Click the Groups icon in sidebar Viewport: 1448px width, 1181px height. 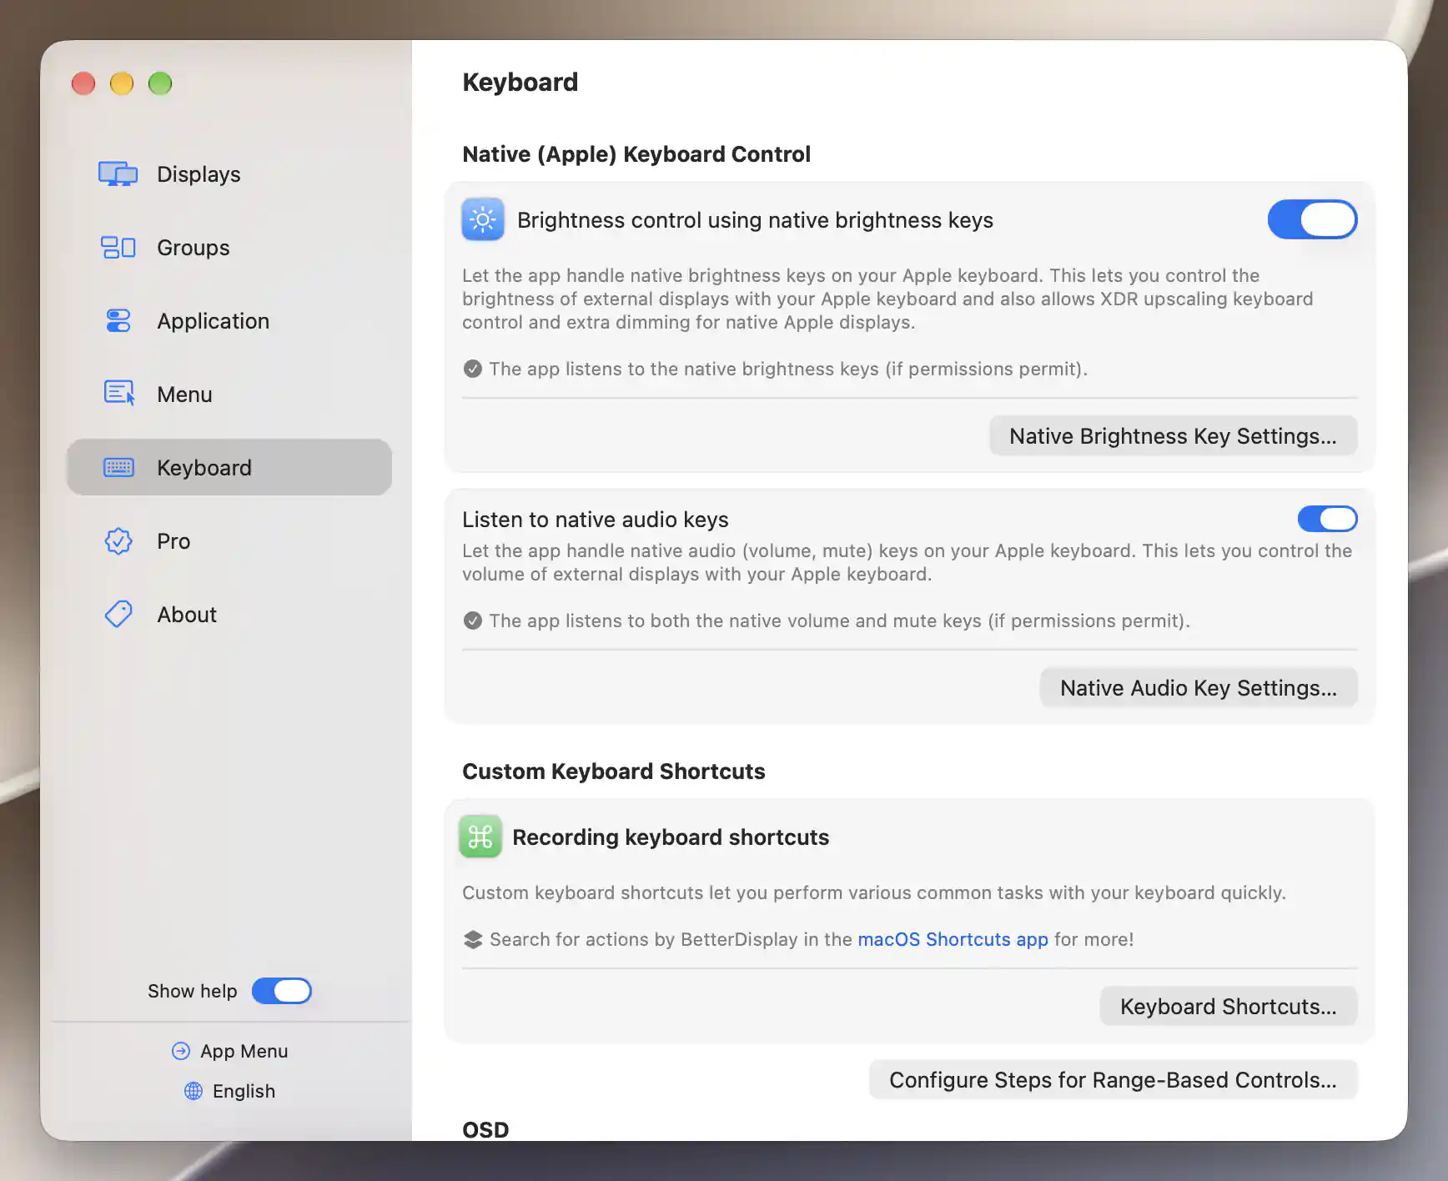click(118, 248)
